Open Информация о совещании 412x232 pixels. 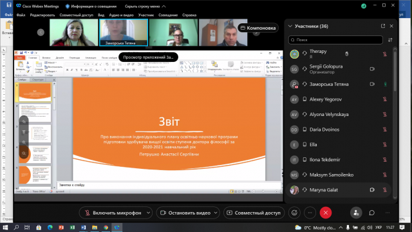91,6
